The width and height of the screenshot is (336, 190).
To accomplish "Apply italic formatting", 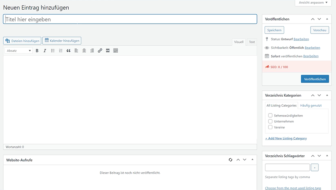I will tap(45, 51).
